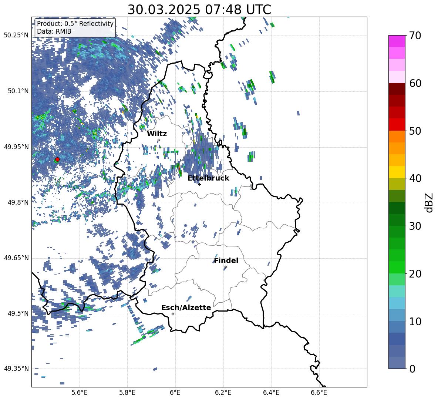The height and width of the screenshot is (400, 438).
Task: Click the colorbar label 30
Action: pos(415,226)
